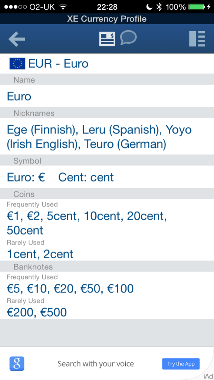Select the frequently used coins list

(87, 223)
